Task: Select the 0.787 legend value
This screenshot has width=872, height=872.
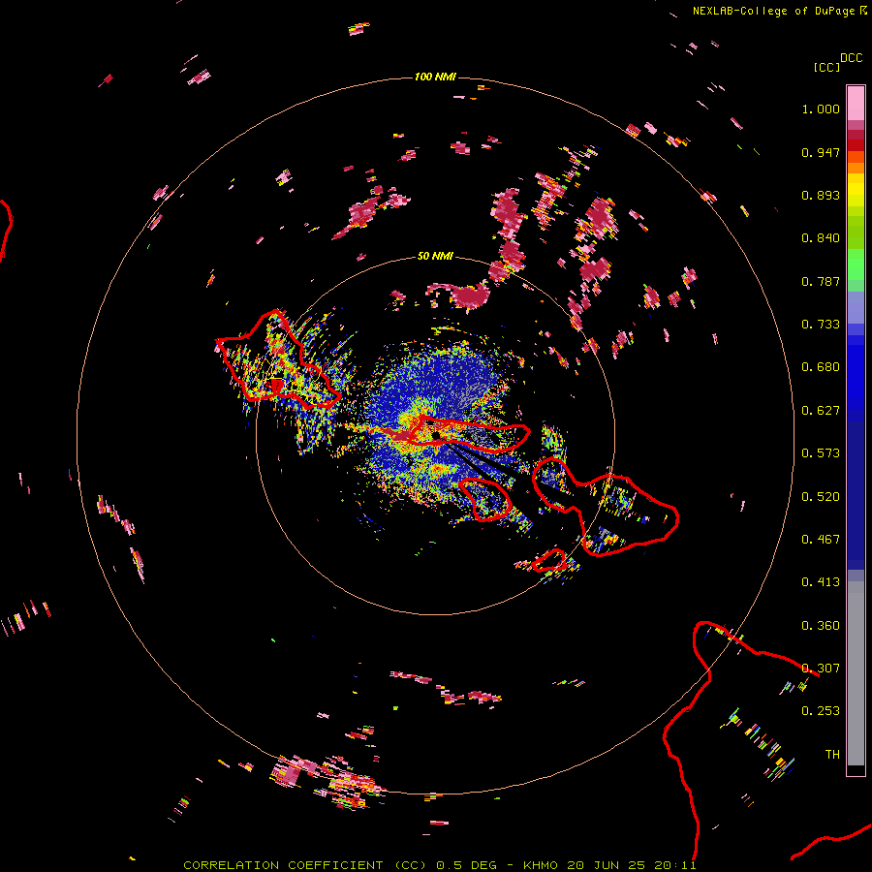Action: pos(821,281)
